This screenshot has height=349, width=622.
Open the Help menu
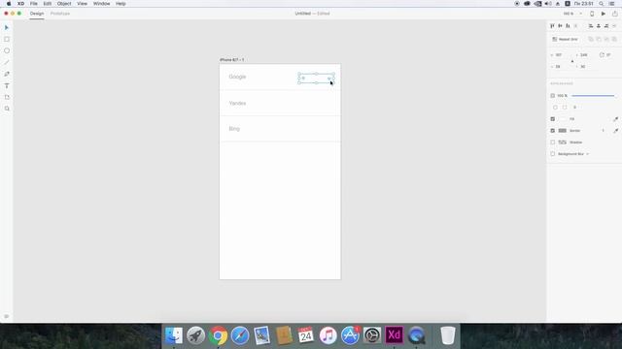[x=121, y=4]
